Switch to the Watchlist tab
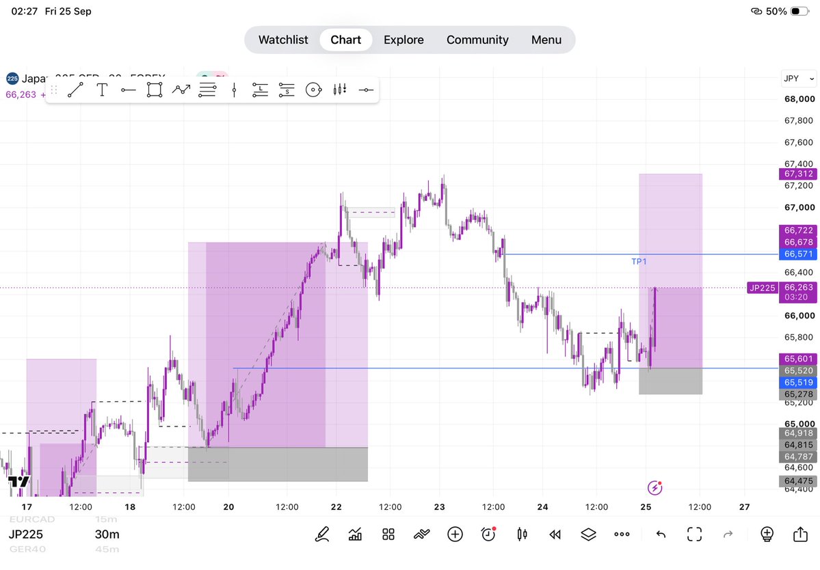The width and height of the screenshot is (820, 570). [283, 40]
